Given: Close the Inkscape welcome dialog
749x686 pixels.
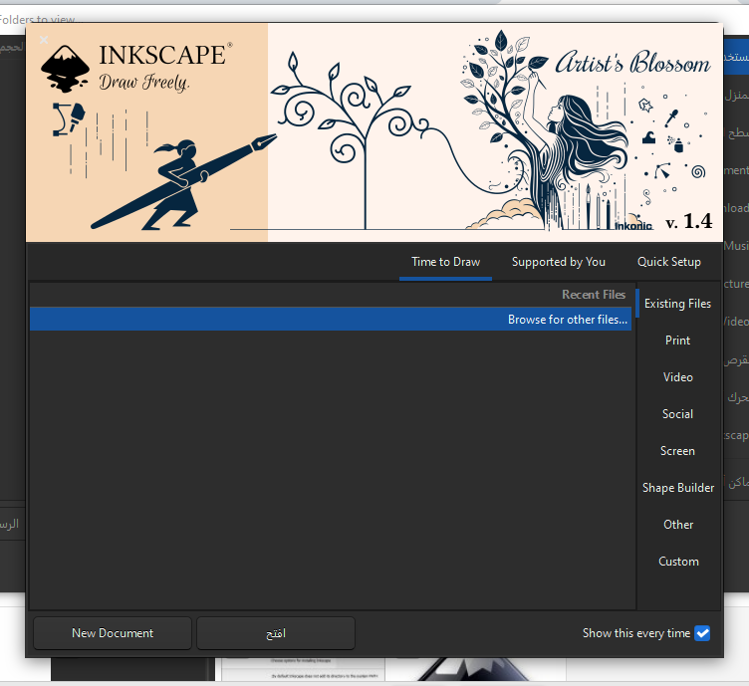Looking at the screenshot, I should pyautogui.click(x=44, y=40).
